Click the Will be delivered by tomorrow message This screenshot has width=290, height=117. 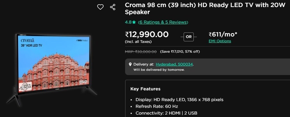click(159, 70)
